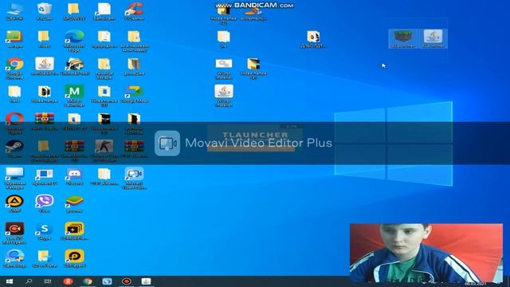This screenshot has height=287, width=510.
Task: Start the Counter-Strike desktop shortcut
Action: 104,151
